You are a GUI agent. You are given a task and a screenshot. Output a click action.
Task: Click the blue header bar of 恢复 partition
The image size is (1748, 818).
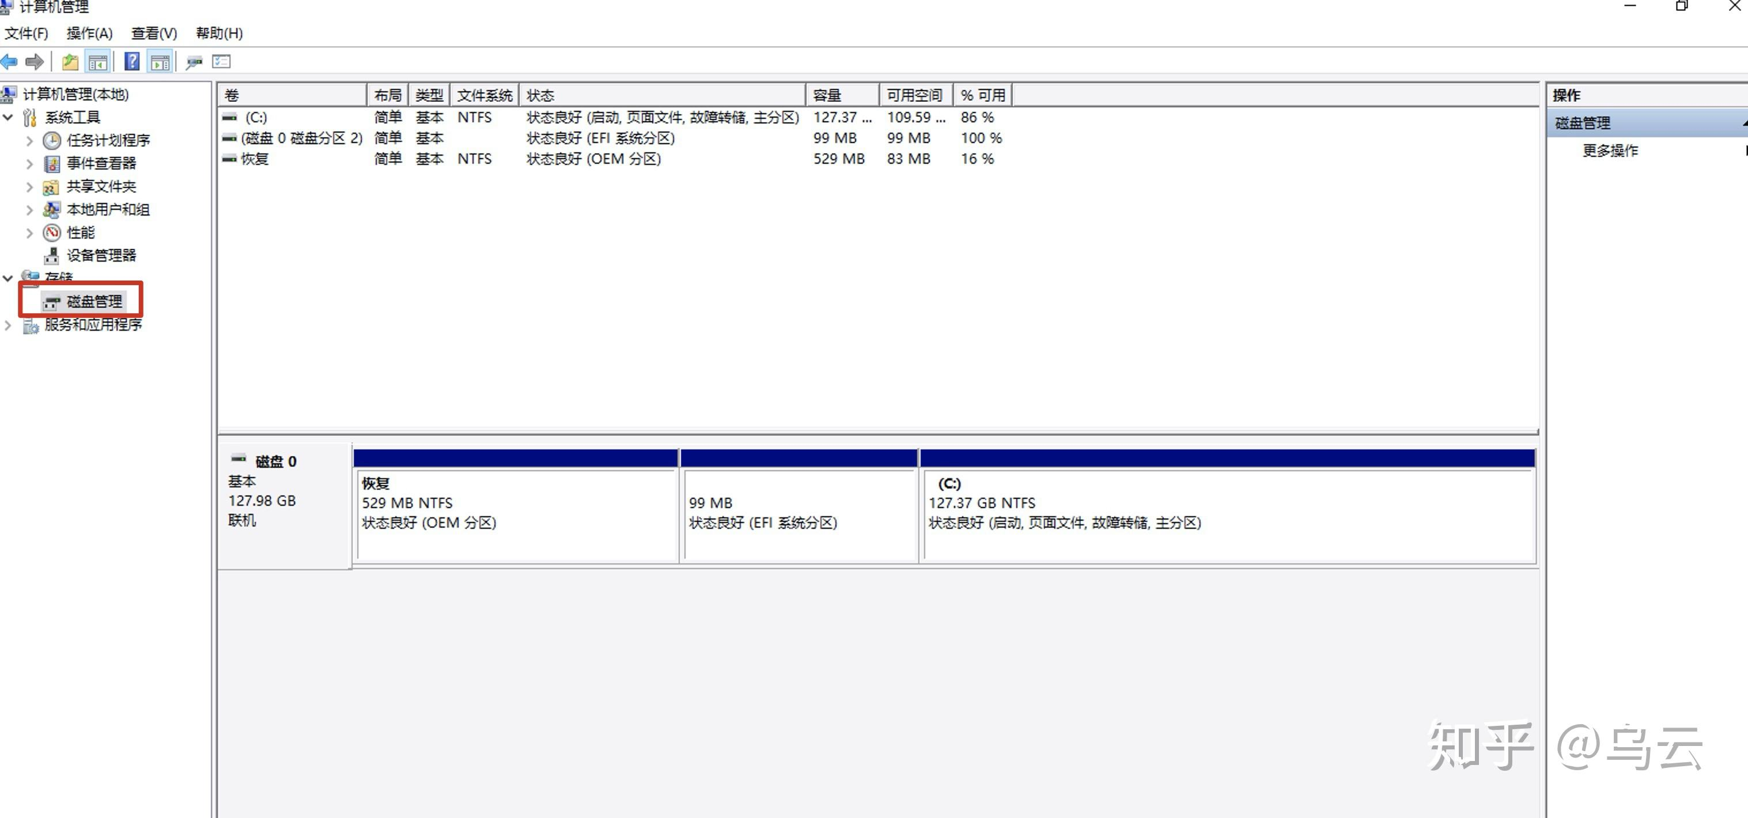click(x=515, y=458)
